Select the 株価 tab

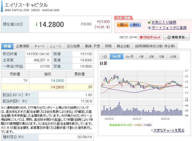[7, 46]
